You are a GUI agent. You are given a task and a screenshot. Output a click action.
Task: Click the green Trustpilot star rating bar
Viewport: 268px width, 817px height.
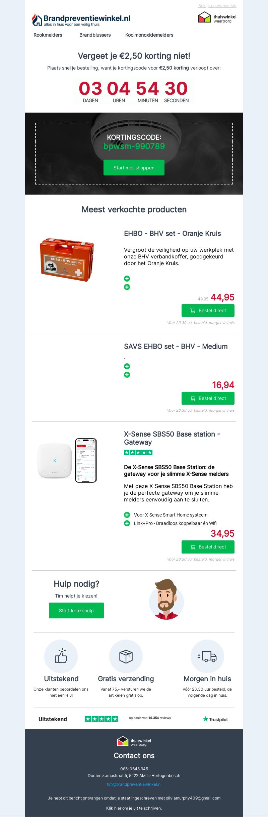coord(102,719)
